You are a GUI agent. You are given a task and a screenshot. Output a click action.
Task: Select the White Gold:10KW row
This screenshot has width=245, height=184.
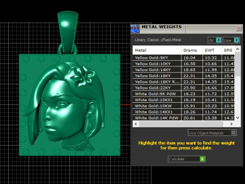tap(184, 106)
